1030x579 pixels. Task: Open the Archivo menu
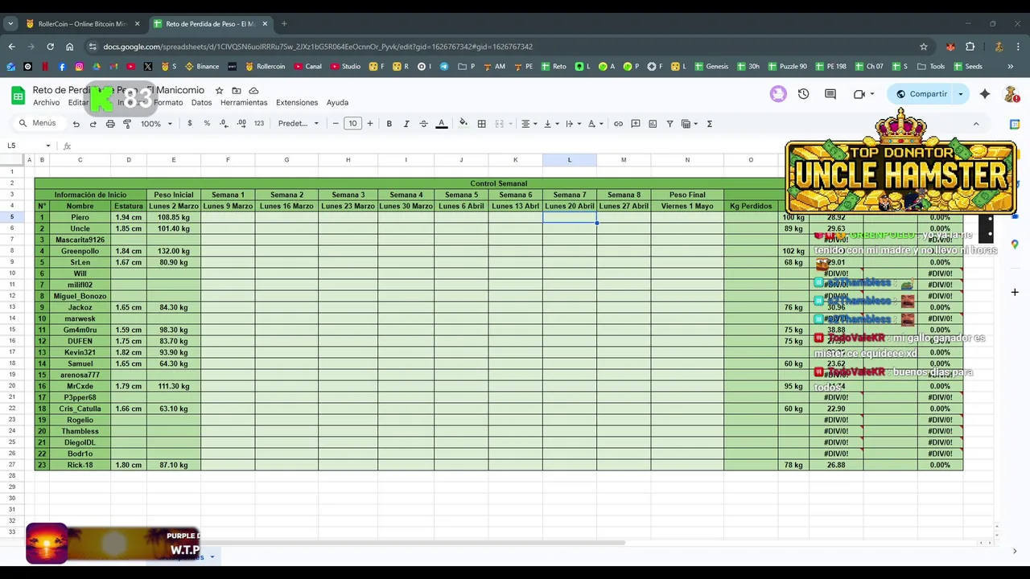pyautogui.click(x=46, y=103)
